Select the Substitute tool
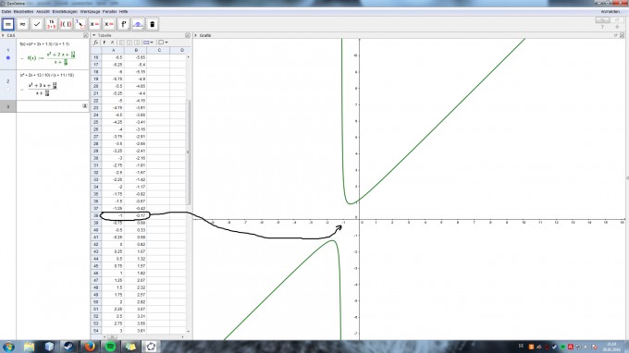629x353 pixels. (x=80, y=24)
